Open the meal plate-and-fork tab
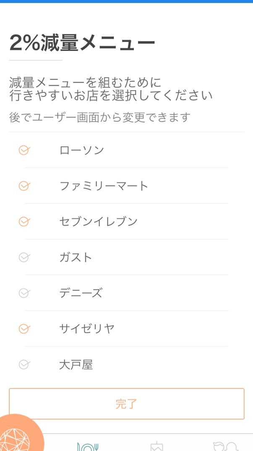This screenshot has width=253, height=451. click(87, 446)
